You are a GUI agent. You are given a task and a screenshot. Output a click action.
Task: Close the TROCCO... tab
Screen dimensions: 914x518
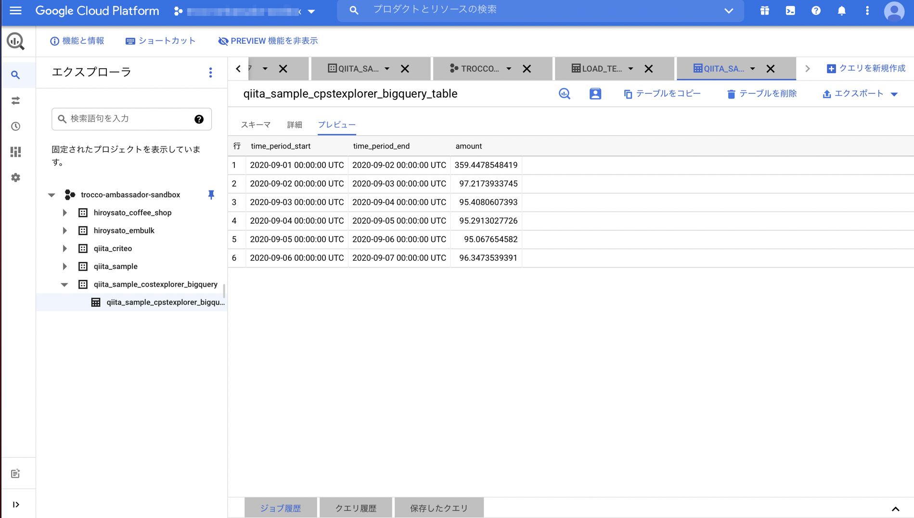click(x=527, y=69)
